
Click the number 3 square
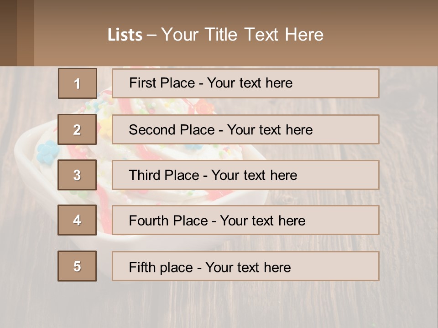[77, 175]
